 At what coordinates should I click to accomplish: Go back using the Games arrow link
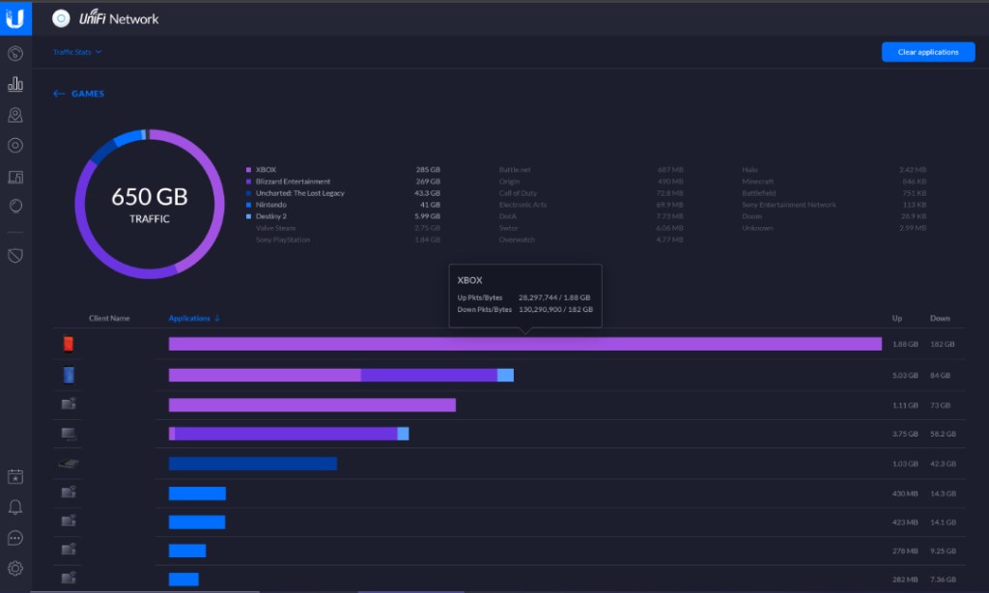click(x=79, y=94)
